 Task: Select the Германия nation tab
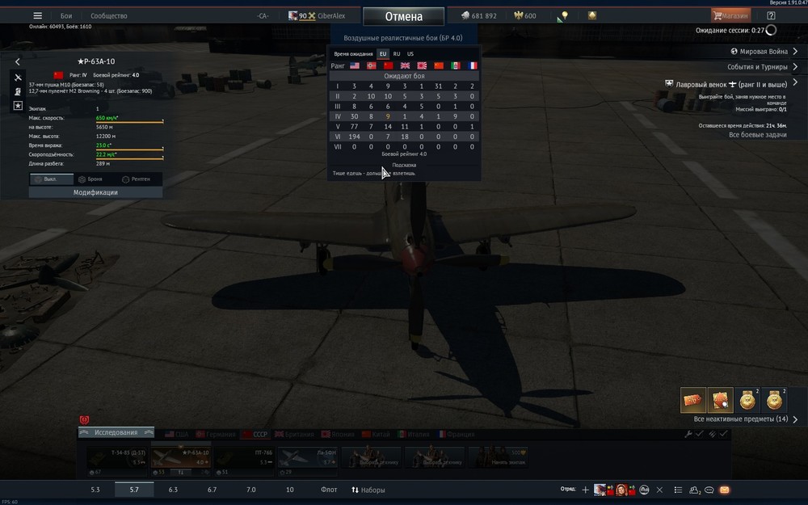[216, 434]
